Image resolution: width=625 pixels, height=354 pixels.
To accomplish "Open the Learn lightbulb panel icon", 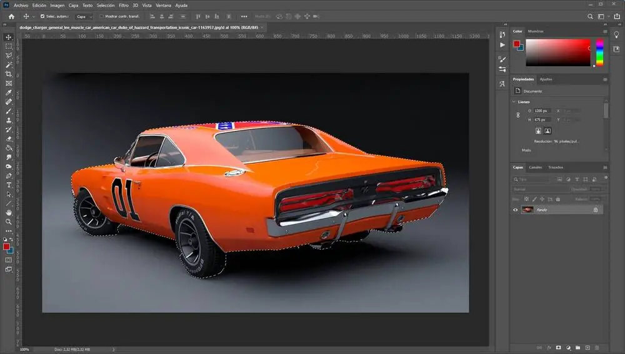I will tap(617, 35).
